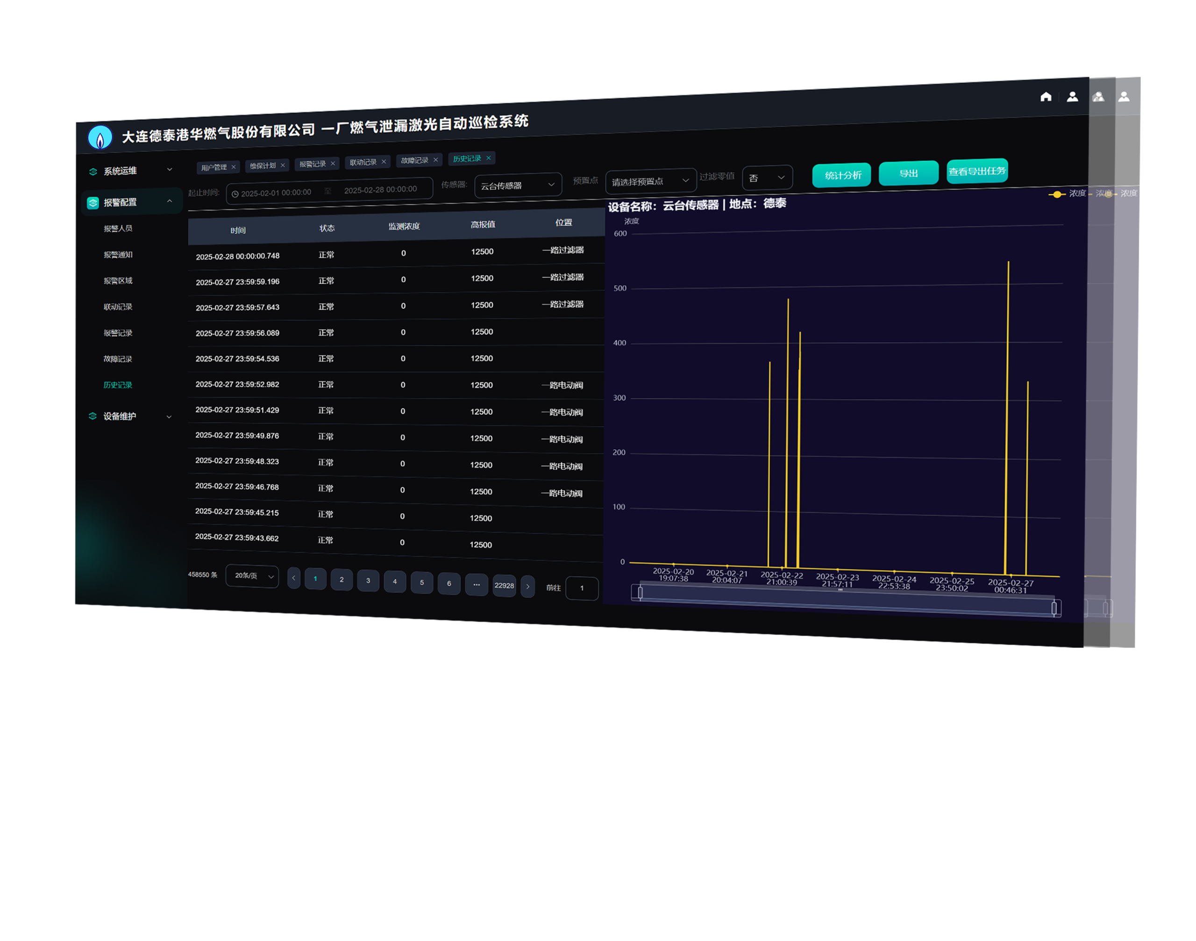Open the 传感器 云台传感器 dropdown
Viewport: 1196px width, 941px height.
518,185
